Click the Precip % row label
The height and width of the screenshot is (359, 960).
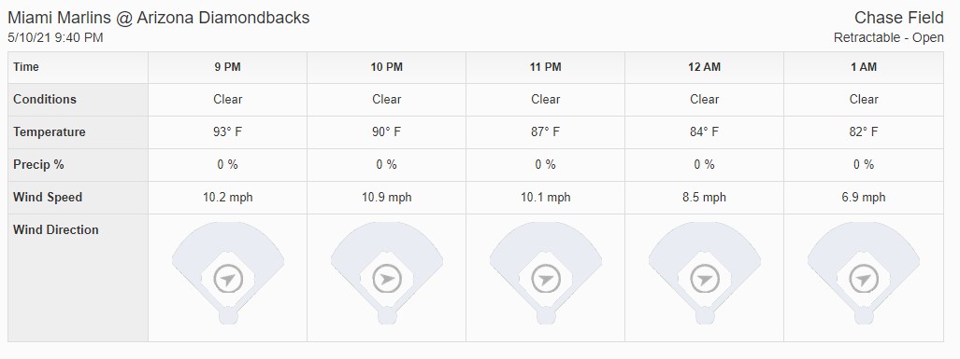(38, 165)
